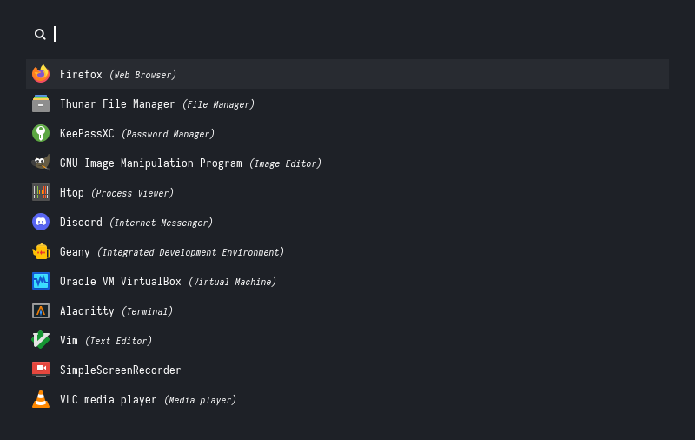
Task: Click the green Vim icon
Action: click(41, 340)
